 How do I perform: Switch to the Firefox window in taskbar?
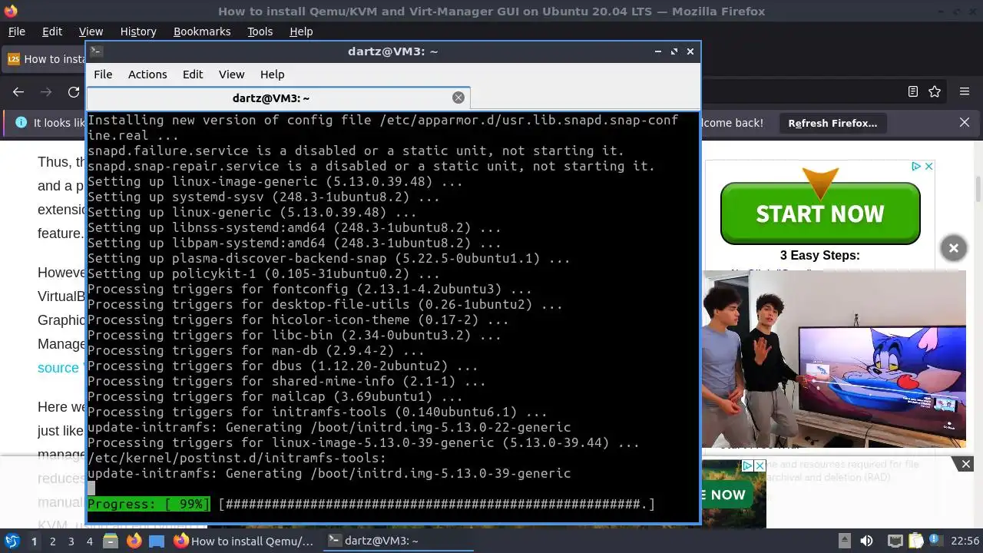point(244,541)
